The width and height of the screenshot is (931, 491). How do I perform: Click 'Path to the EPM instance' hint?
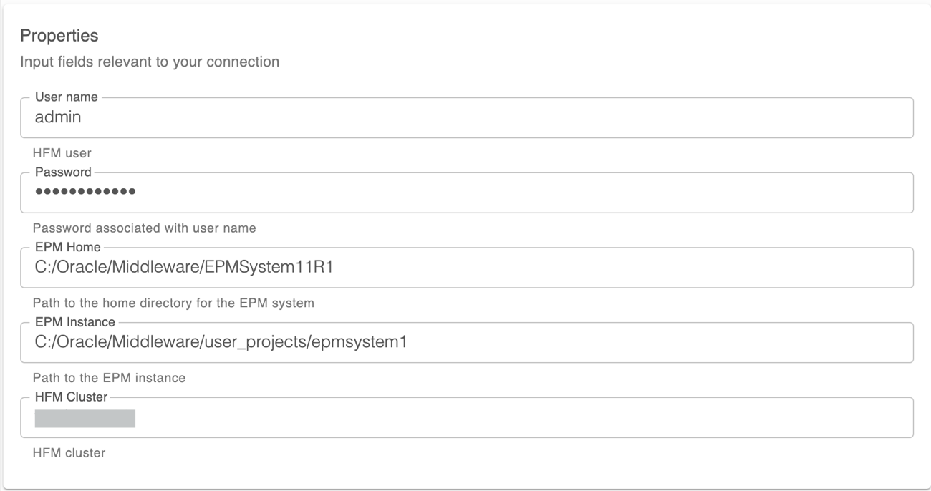coord(110,378)
